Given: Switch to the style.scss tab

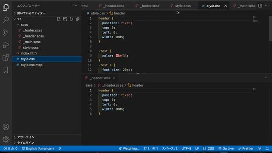Looking at the screenshot, I should pos(181,6).
